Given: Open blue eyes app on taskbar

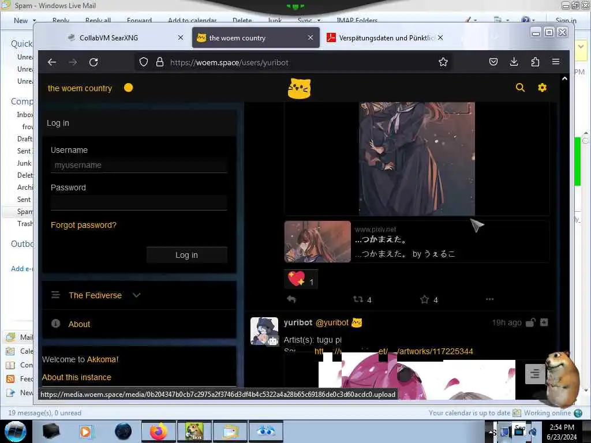Looking at the screenshot, I should coord(265,431).
